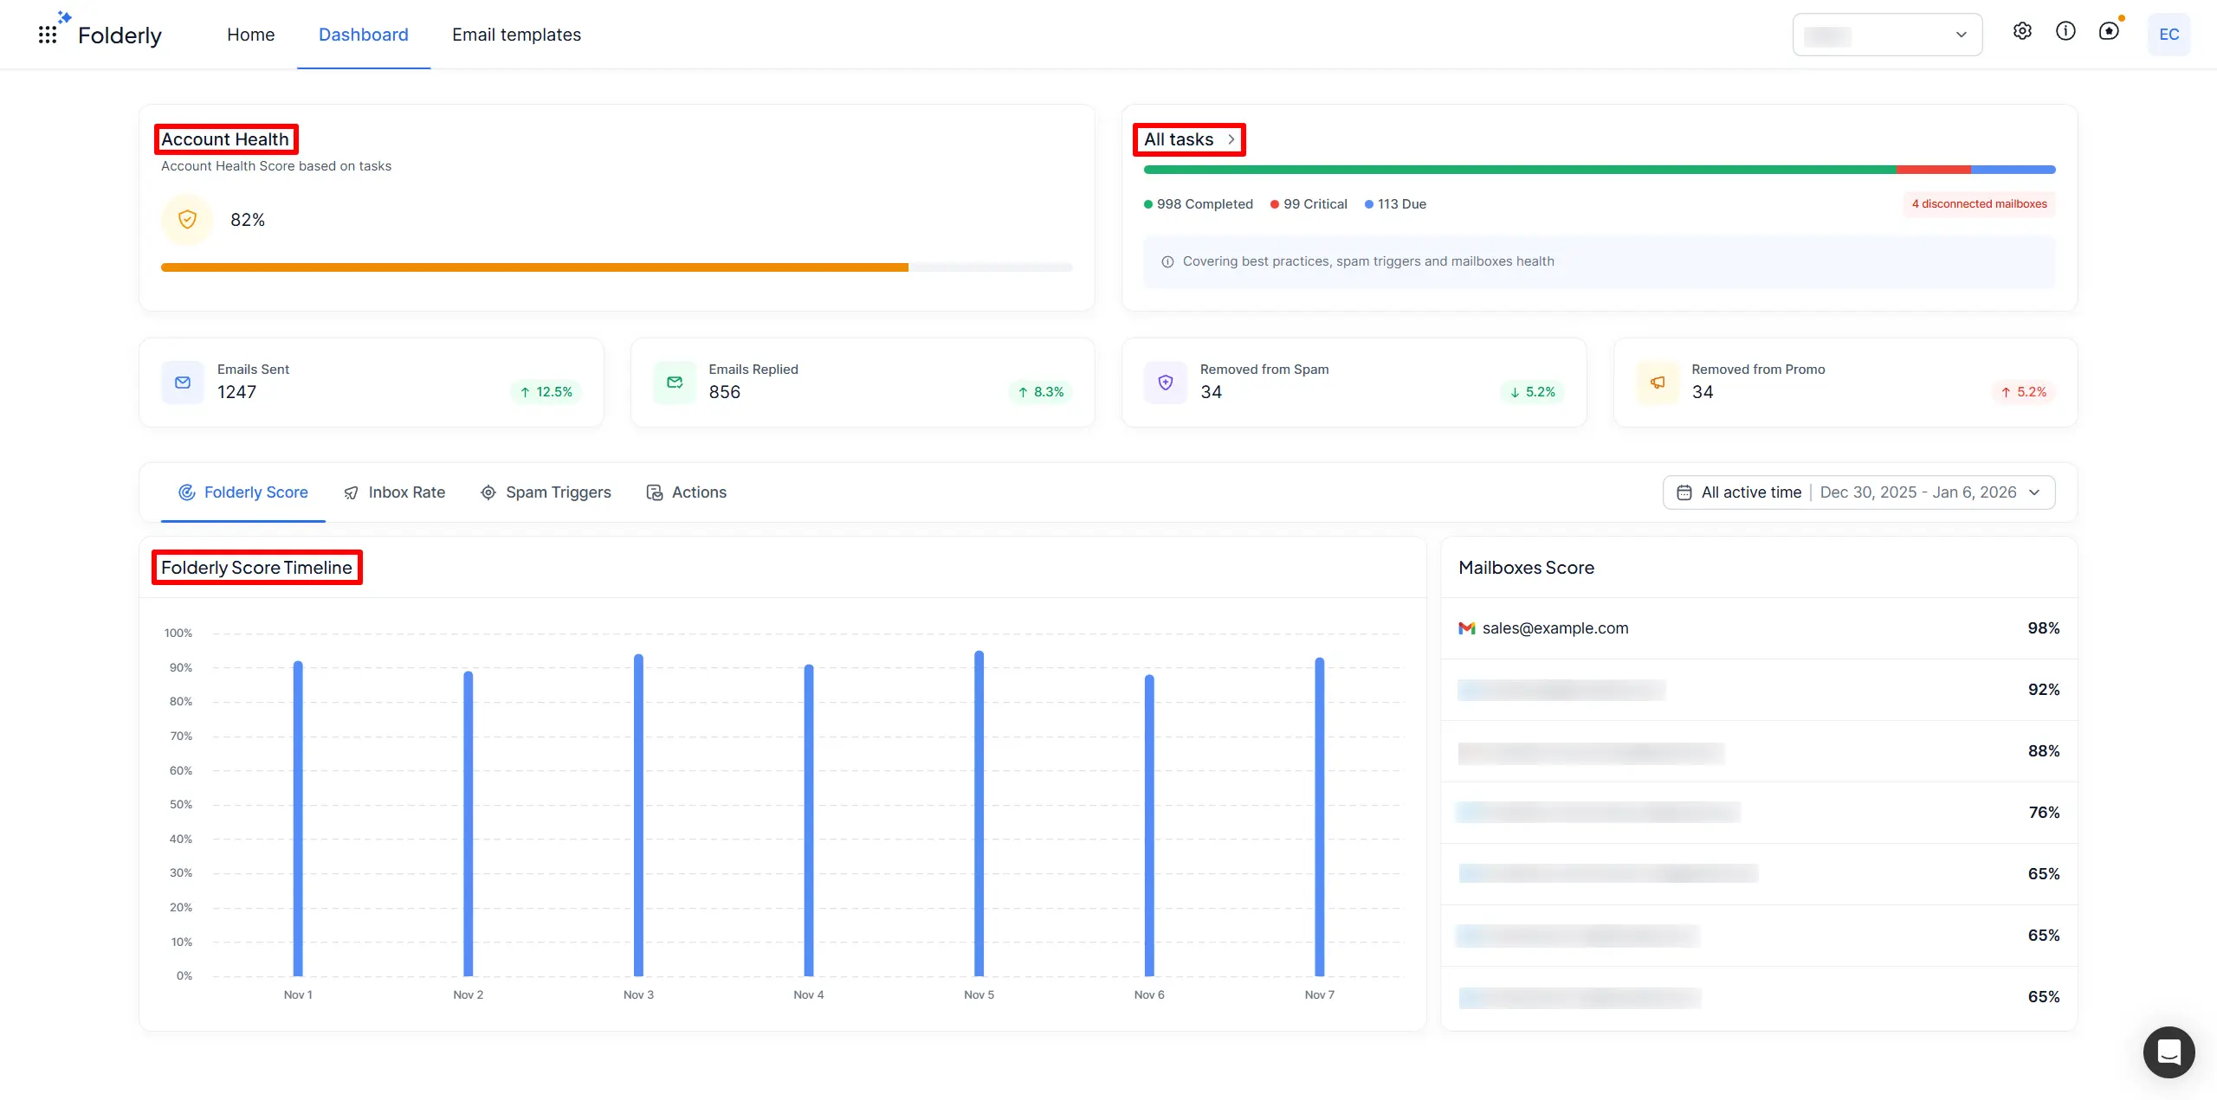This screenshot has width=2217, height=1100.
Task: Click the Removed from Spam shield icon
Action: tap(1166, 383)
